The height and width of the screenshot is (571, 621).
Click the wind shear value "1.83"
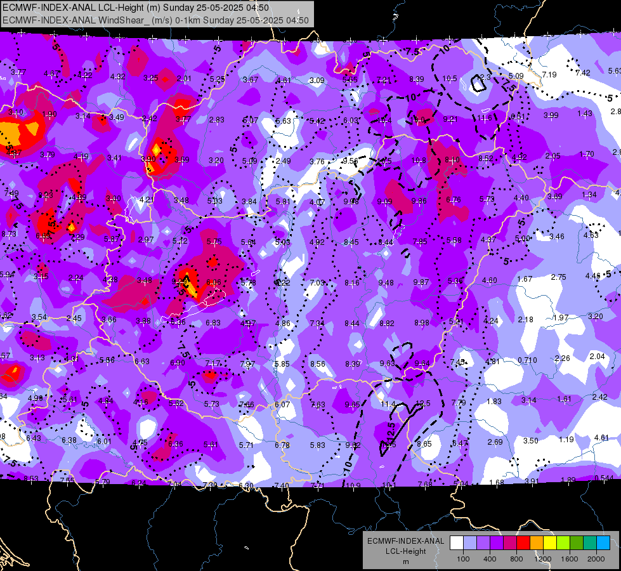coord(494,402)
